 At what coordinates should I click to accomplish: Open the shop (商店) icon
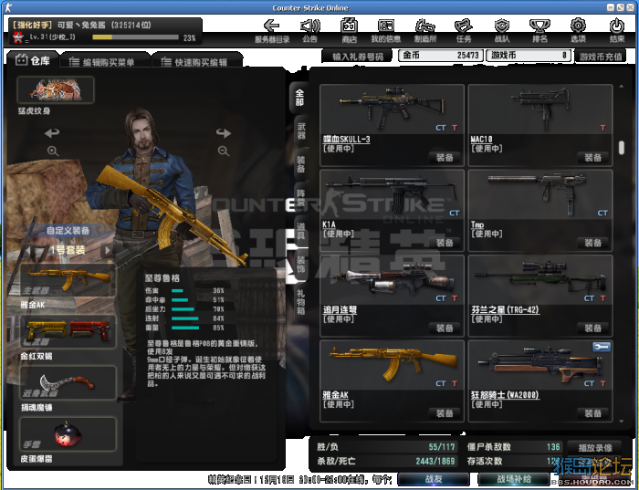(x=349, y=26)
